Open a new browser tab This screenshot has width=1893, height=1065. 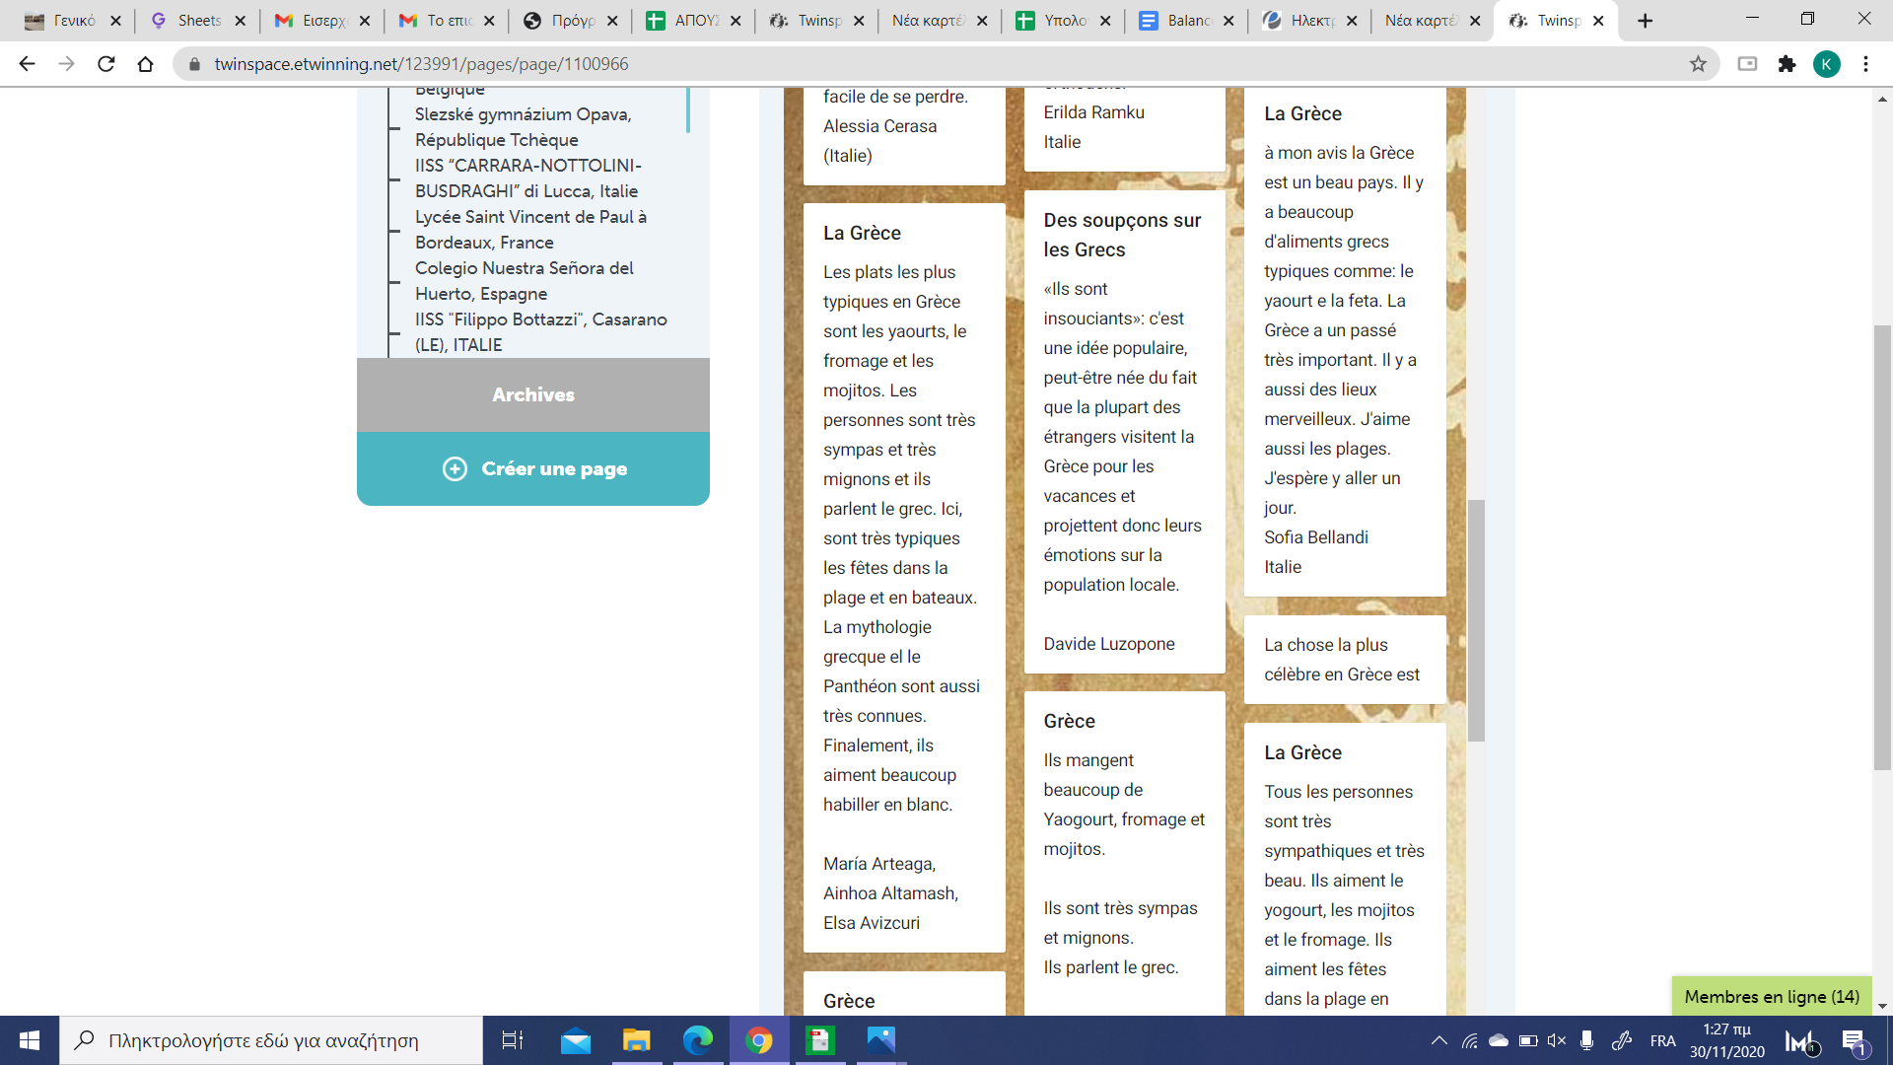coord(1645,21)
